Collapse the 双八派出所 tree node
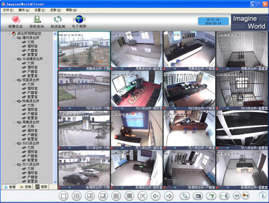The image size is (269, 203). pyautogui.click(x=14, y=165)
